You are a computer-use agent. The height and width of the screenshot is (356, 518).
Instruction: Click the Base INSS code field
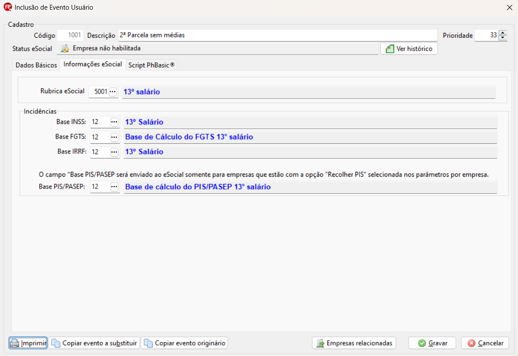pos(100,122)
